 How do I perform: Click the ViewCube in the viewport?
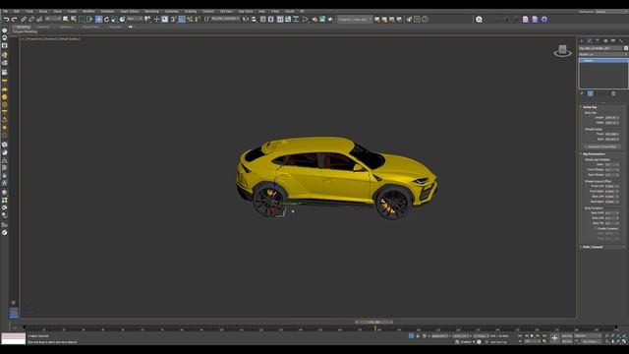tap(563, 50)
